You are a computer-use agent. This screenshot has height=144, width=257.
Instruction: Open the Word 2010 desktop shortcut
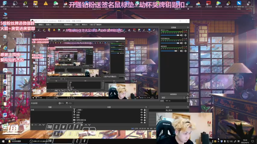point(5,116)
